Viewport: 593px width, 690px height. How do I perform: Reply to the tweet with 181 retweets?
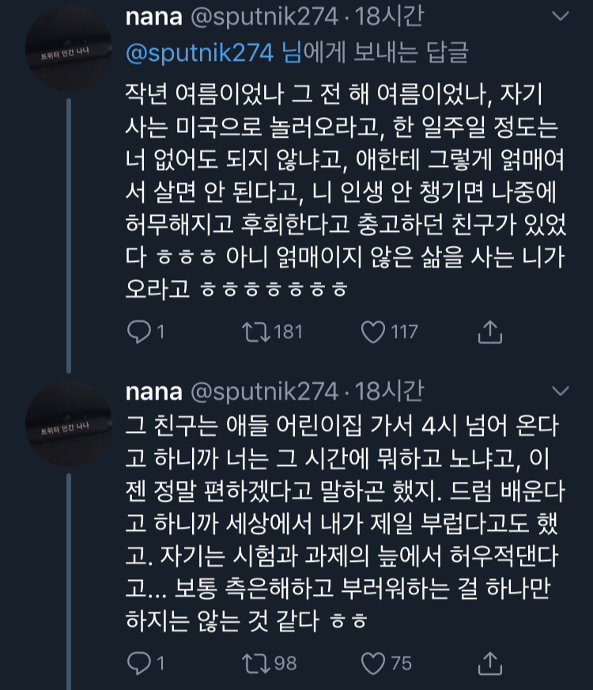139,332
